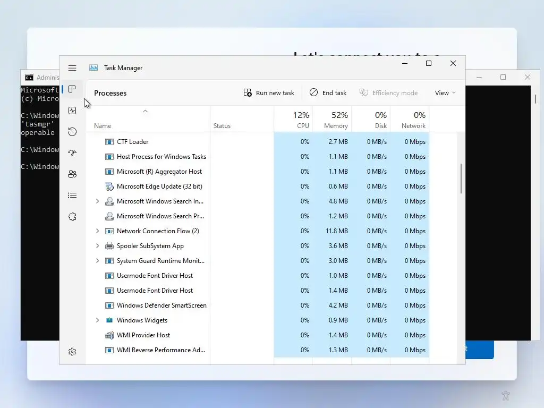The image size is (544, 408).
Task: Expand Spooler SubSystem App group
Action: tap(98, 246)
